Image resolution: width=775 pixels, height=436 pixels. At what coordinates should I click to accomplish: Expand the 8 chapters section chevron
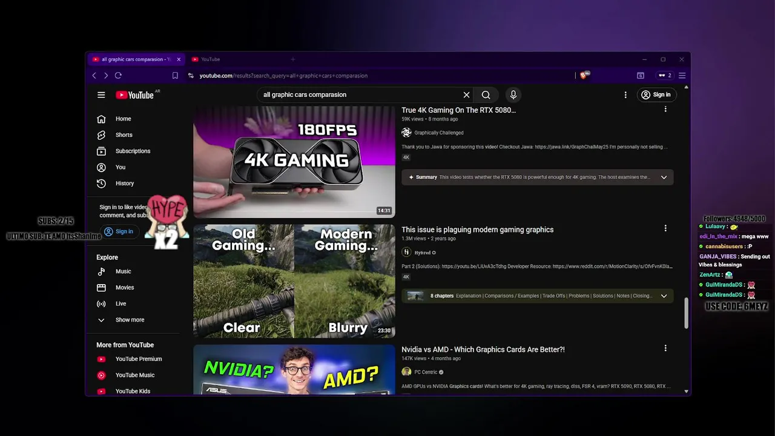(664, 296)
